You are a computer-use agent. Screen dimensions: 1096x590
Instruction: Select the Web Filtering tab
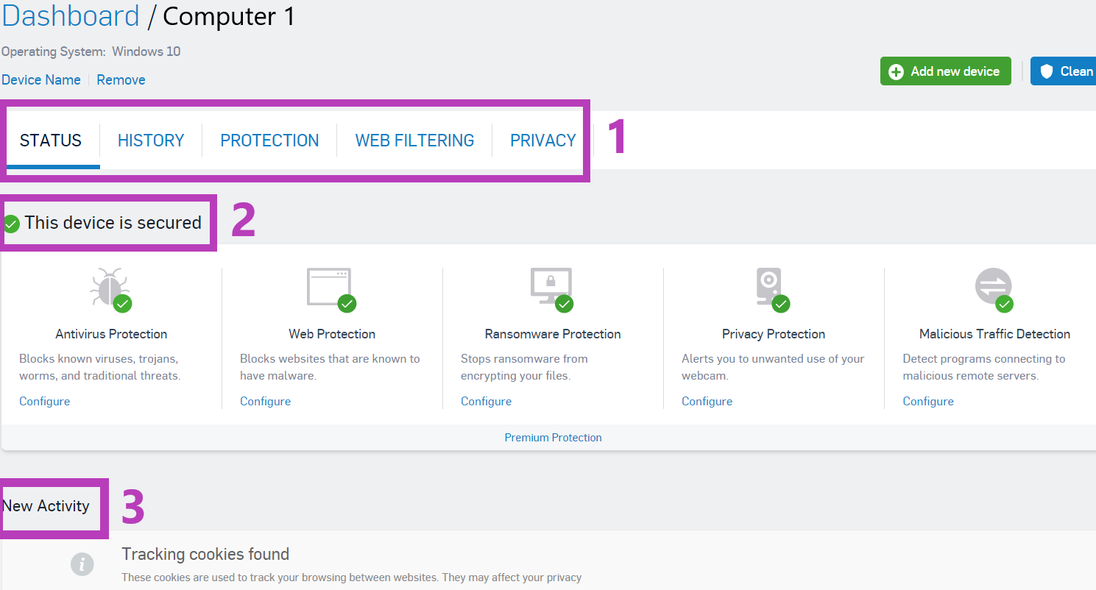(x=414, y=141)
